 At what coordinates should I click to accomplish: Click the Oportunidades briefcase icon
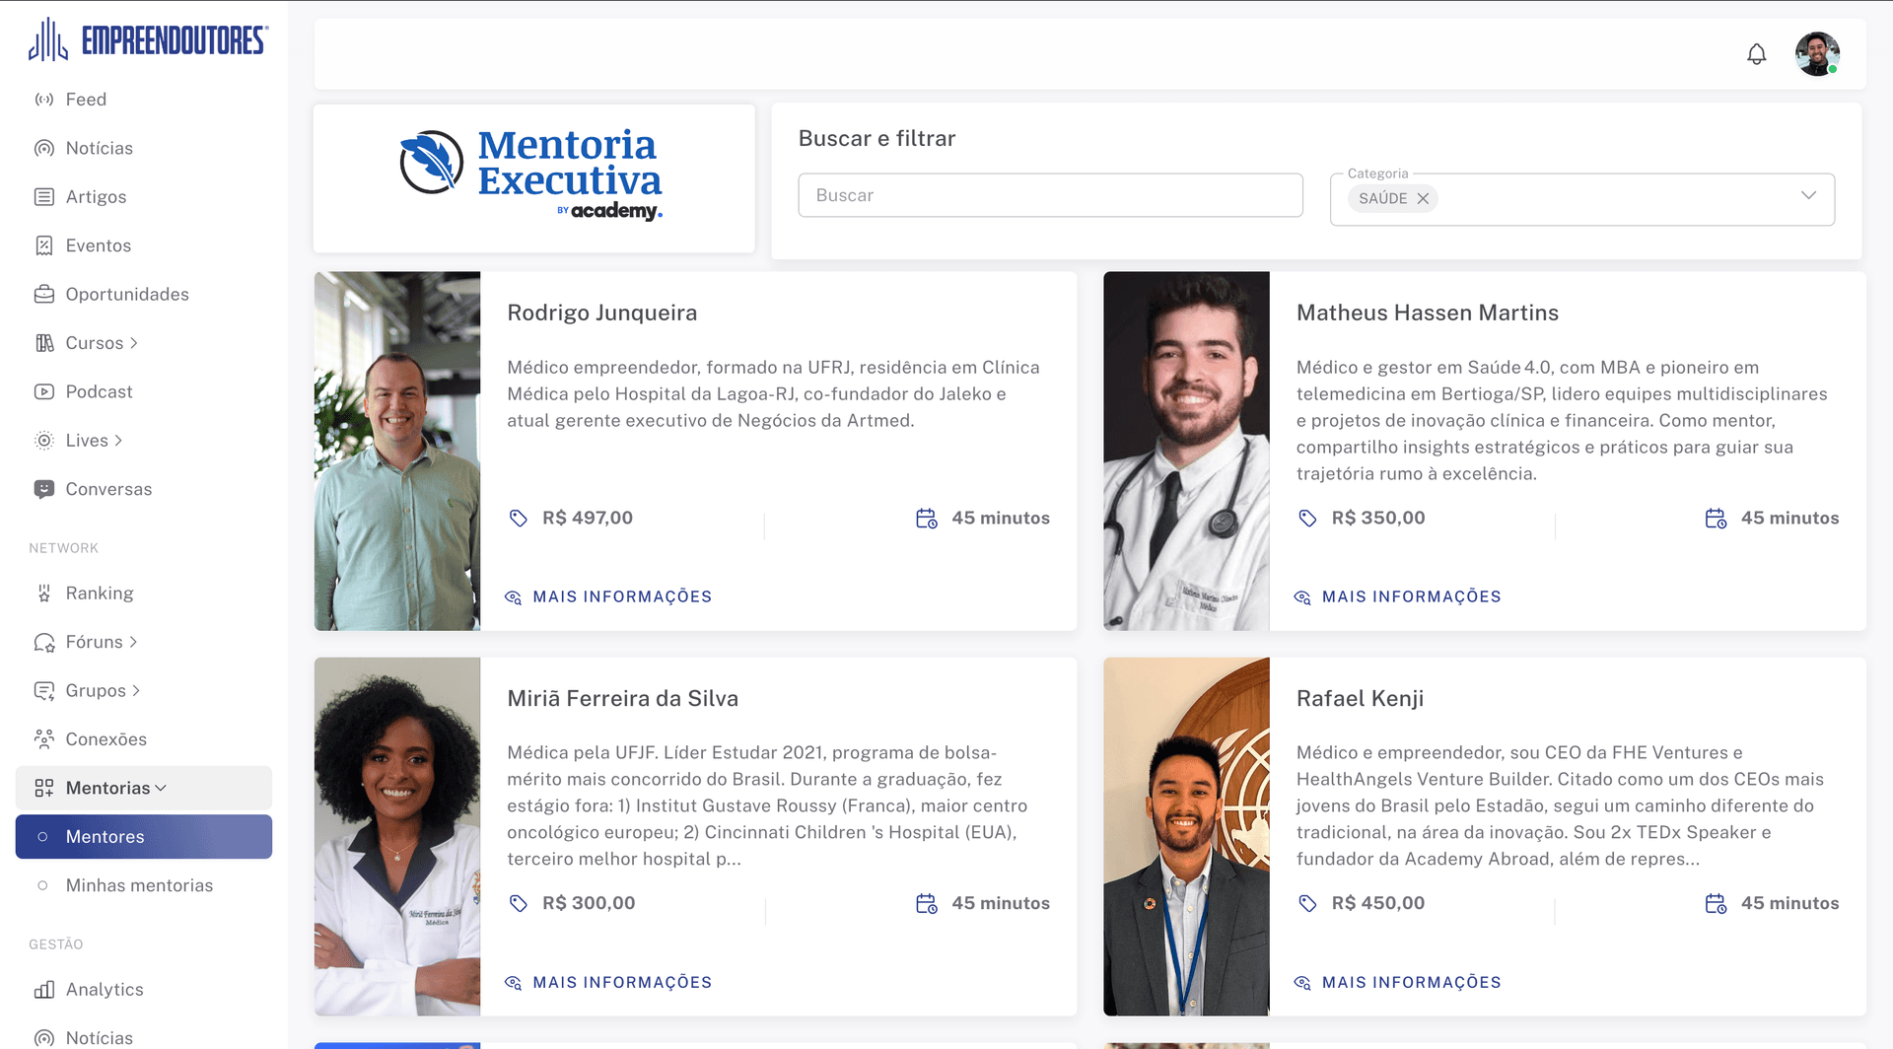pos(44,294)
